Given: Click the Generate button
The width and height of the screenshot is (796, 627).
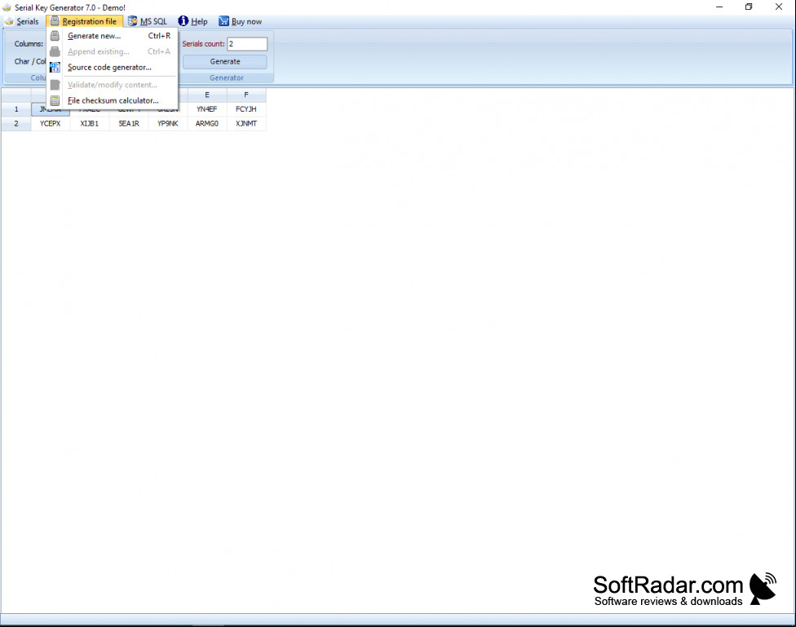Looking at the screenshot, I should pyautogui.click(x=225, y=61).
